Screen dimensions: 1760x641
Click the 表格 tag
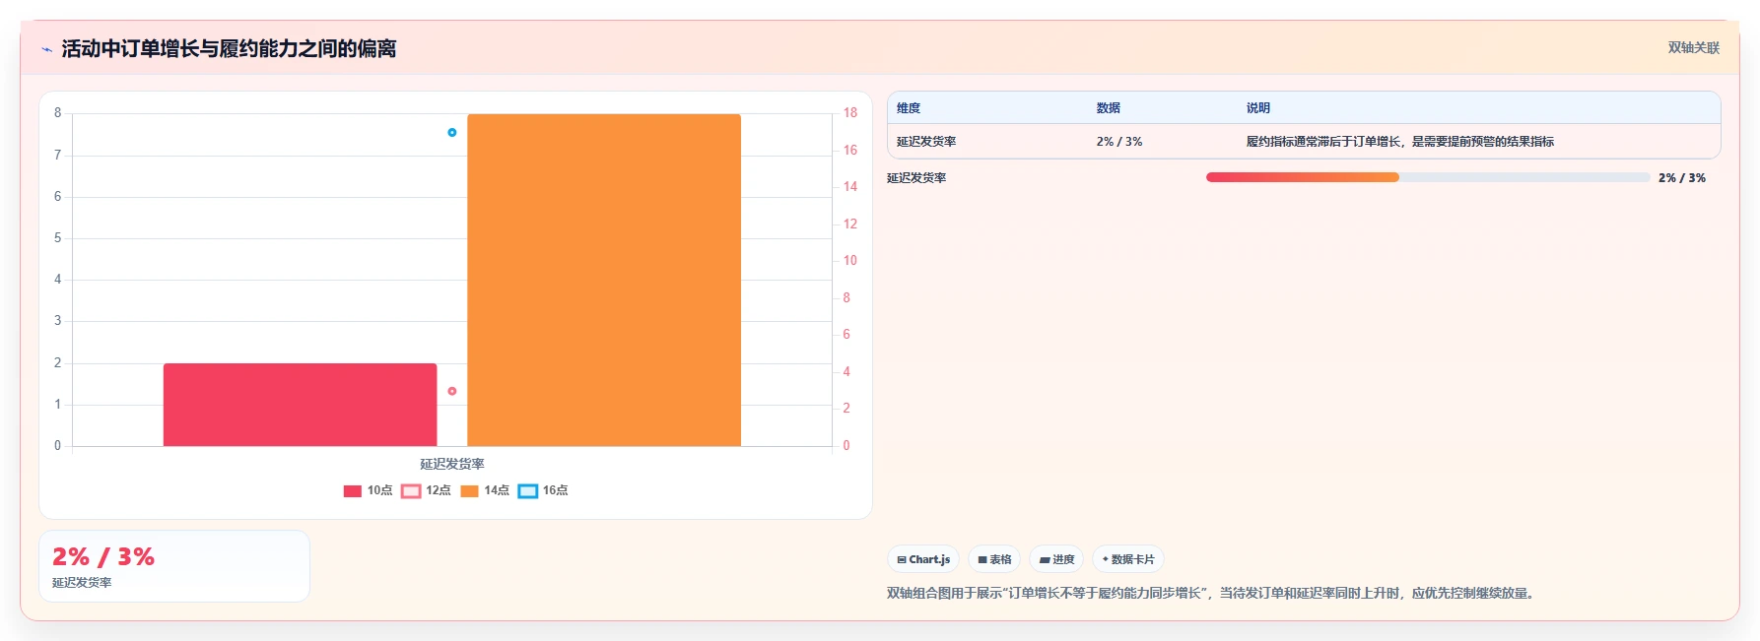click(994, 559)
